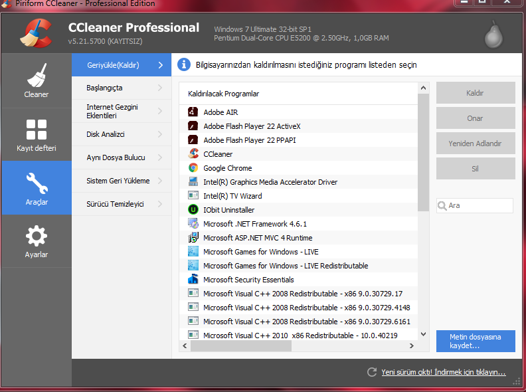
Task: Select the "IObit Uninstaller" row text
Action: pos(228,210)
